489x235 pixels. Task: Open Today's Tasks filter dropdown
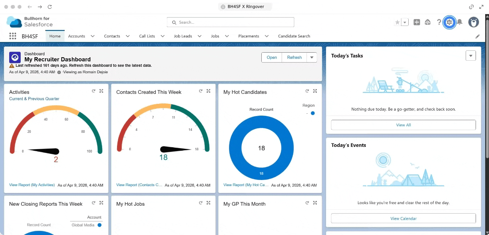tap(471, 56)
